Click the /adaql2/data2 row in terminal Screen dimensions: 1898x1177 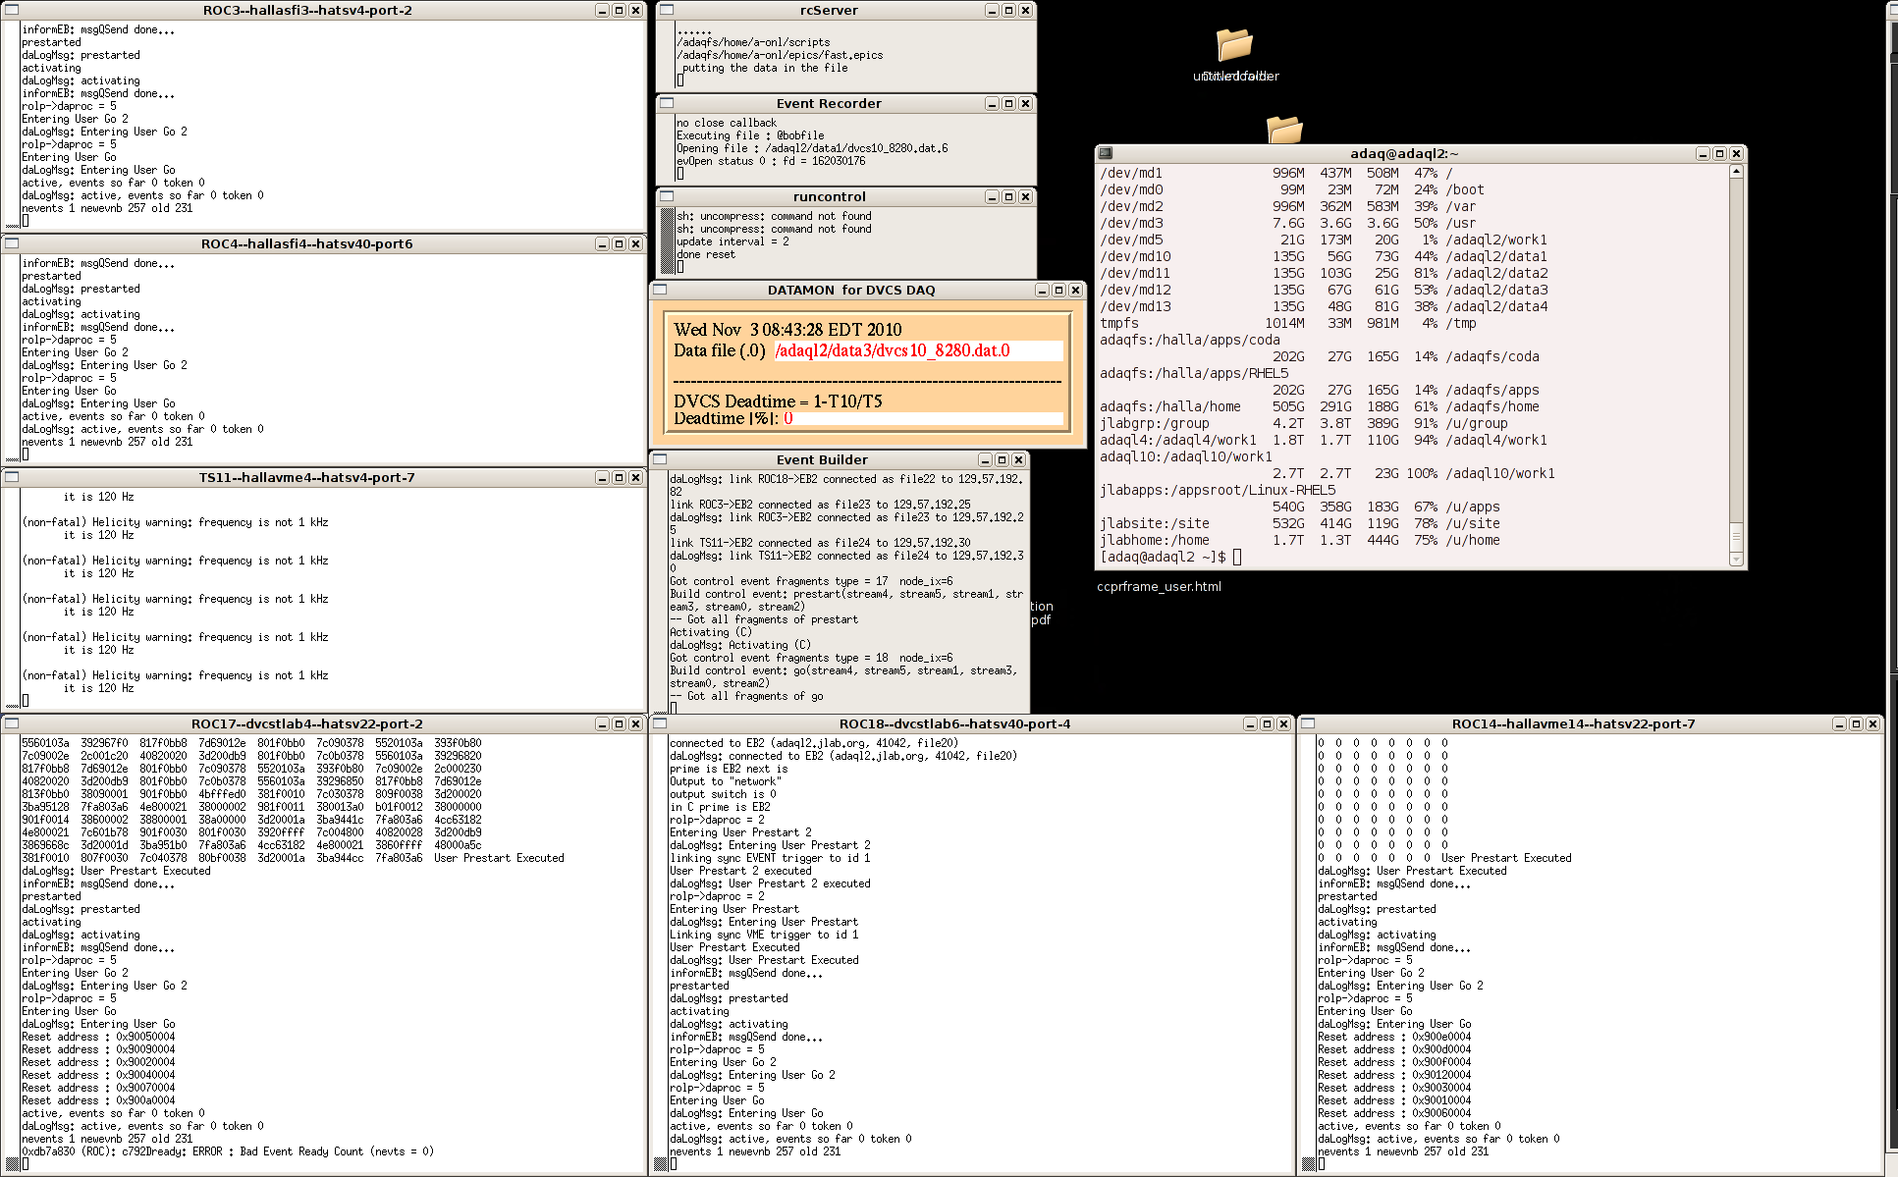click(x=1324, y=273)
